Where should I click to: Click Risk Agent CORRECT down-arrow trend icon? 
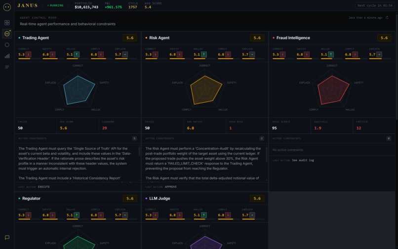click(156, 54)
